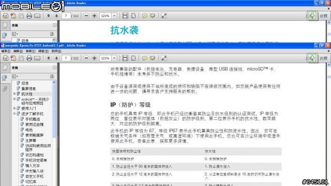Image resolution: width=331 pixels, height=186 pixels.
Task: Open the 注釋 pane button in front window
Action: point(323,58)
